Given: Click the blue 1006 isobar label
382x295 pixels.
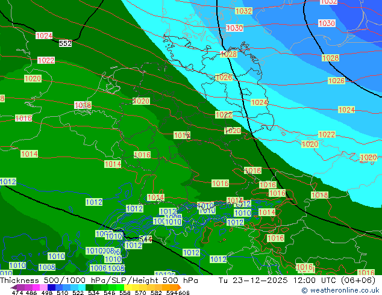Looking at the screenshot, I should click(x=98, y=268).
